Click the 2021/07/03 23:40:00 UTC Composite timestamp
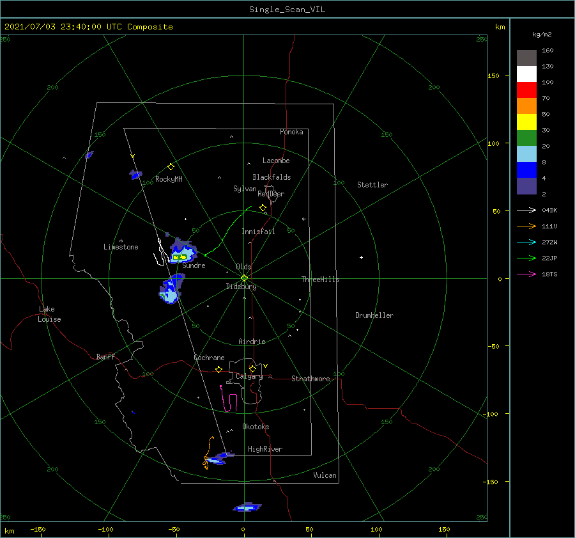 tap(88, 27)
